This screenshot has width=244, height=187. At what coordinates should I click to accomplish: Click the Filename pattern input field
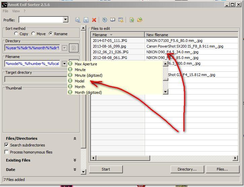coord(32,64)
